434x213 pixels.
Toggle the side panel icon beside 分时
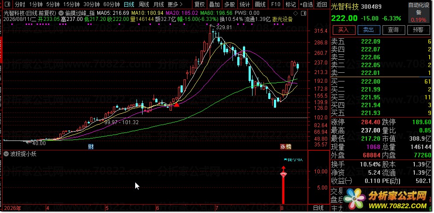point(8,4)
